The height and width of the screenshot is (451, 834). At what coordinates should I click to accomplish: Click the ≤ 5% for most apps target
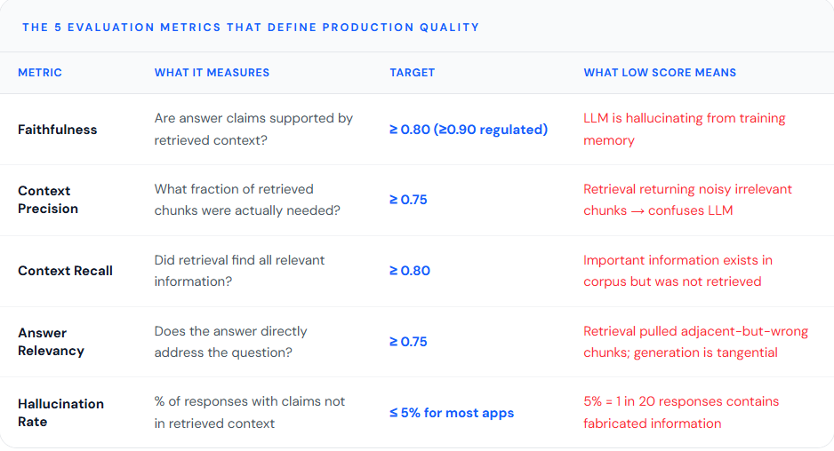pos(452,413)
